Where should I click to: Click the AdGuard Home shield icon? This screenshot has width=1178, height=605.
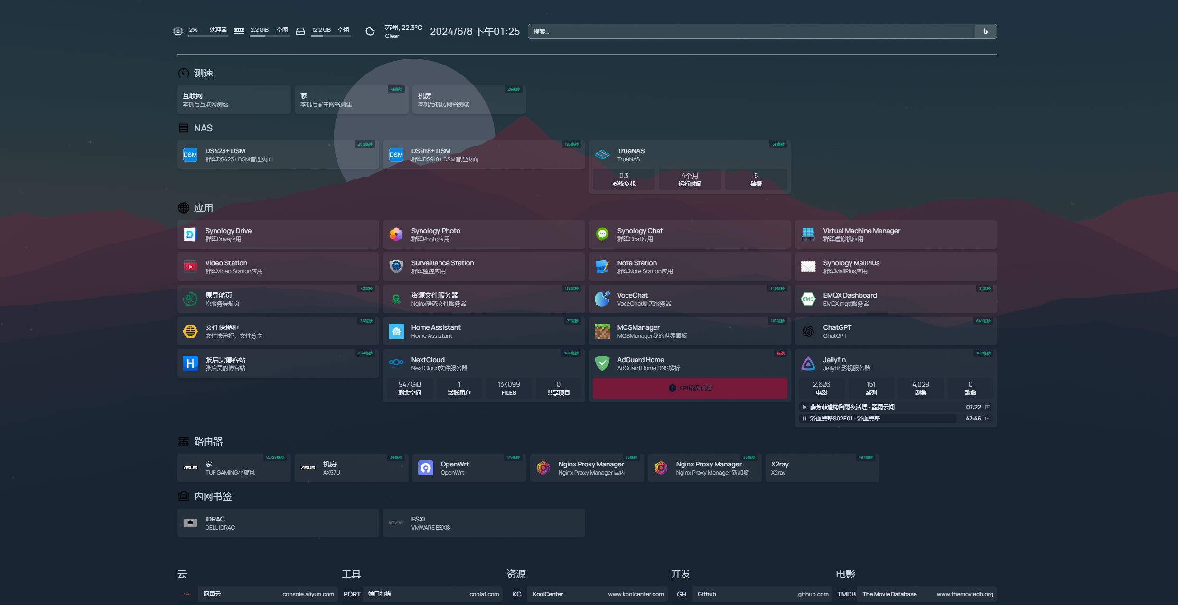point(602,363)
